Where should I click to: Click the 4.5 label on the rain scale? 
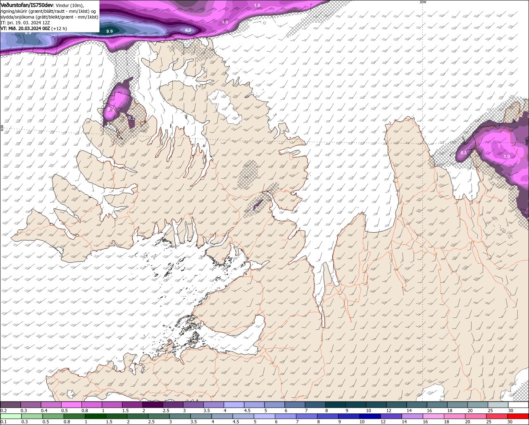(236, 422)
